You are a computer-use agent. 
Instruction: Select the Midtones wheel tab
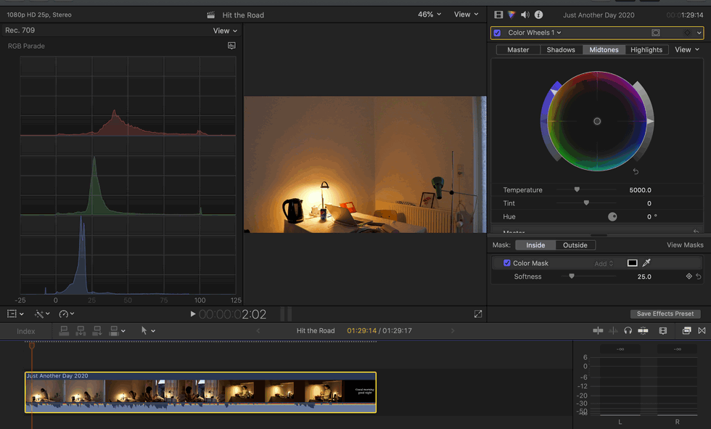tap(604, 49)
